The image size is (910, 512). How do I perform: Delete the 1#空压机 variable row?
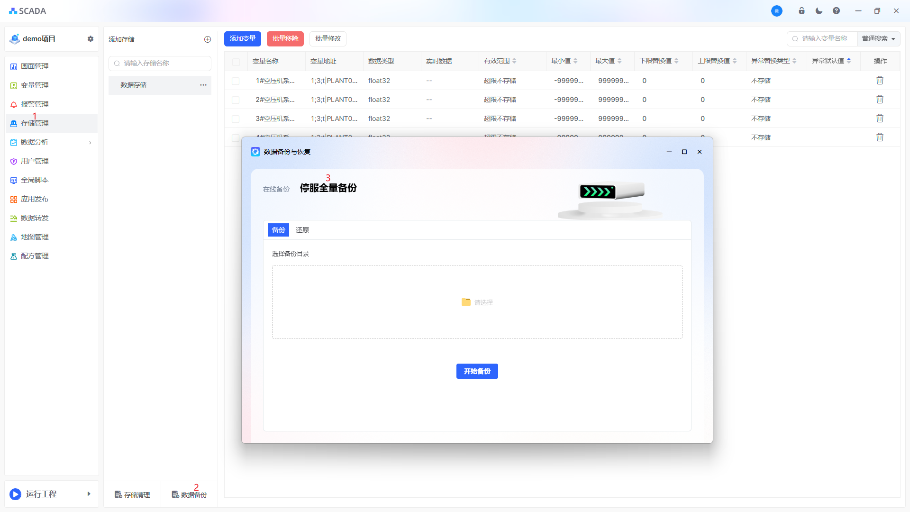click(880, 81)
